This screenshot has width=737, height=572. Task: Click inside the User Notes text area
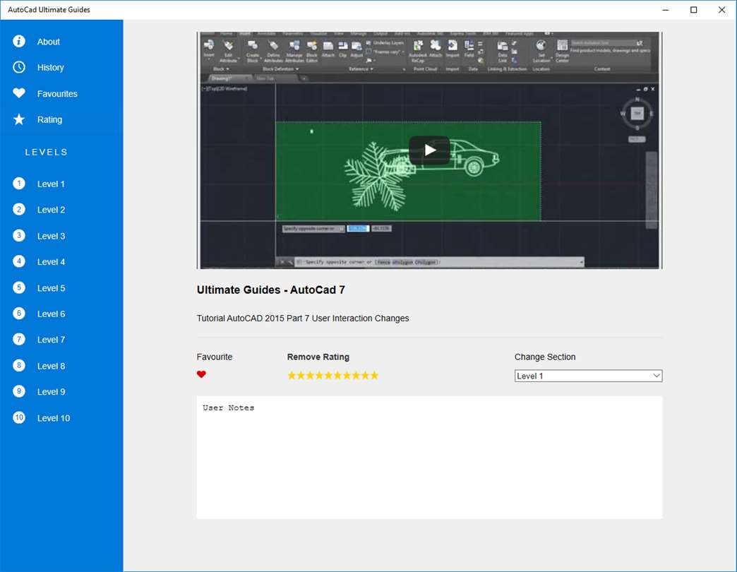(x=429, y=457)
